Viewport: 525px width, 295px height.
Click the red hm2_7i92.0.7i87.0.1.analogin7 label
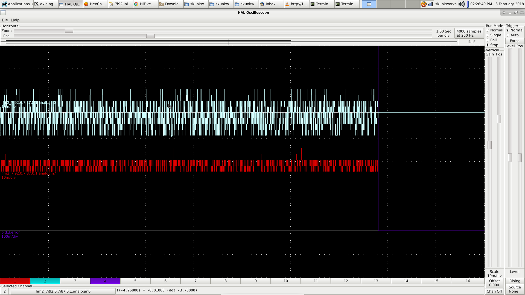(28, 173)
